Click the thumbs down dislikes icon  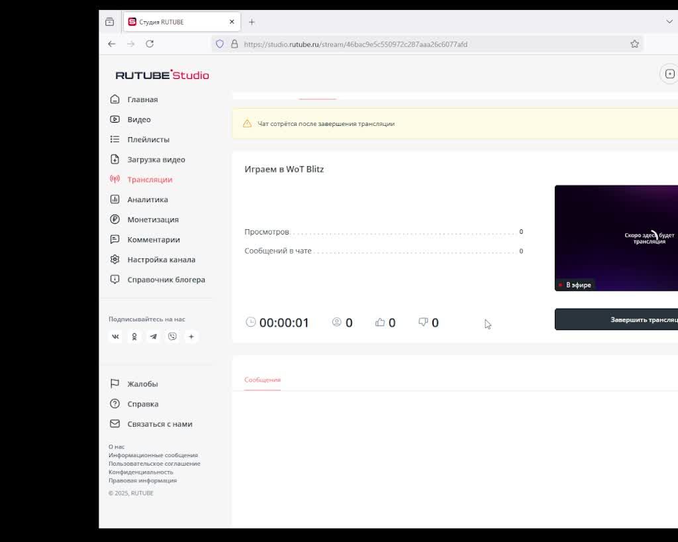coord(423,322)
